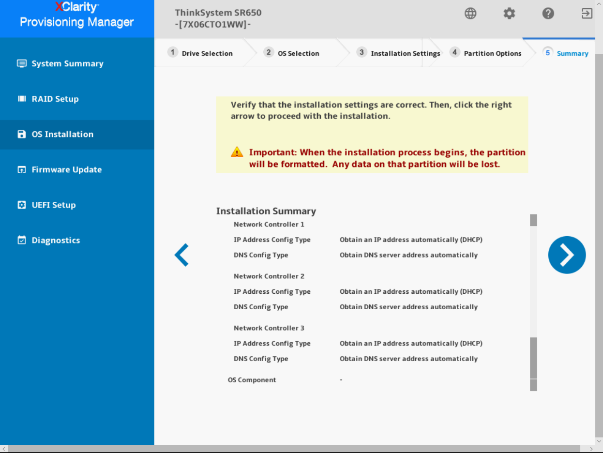Screen dimensions: 603x453
Task: Go to step 2 OS Selection
Action: click(x=292, y=53)
